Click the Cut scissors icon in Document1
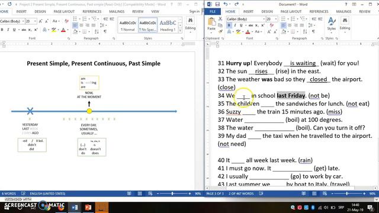Image resolution: width=379 pixels, height=213 pixels. point(220,19)
